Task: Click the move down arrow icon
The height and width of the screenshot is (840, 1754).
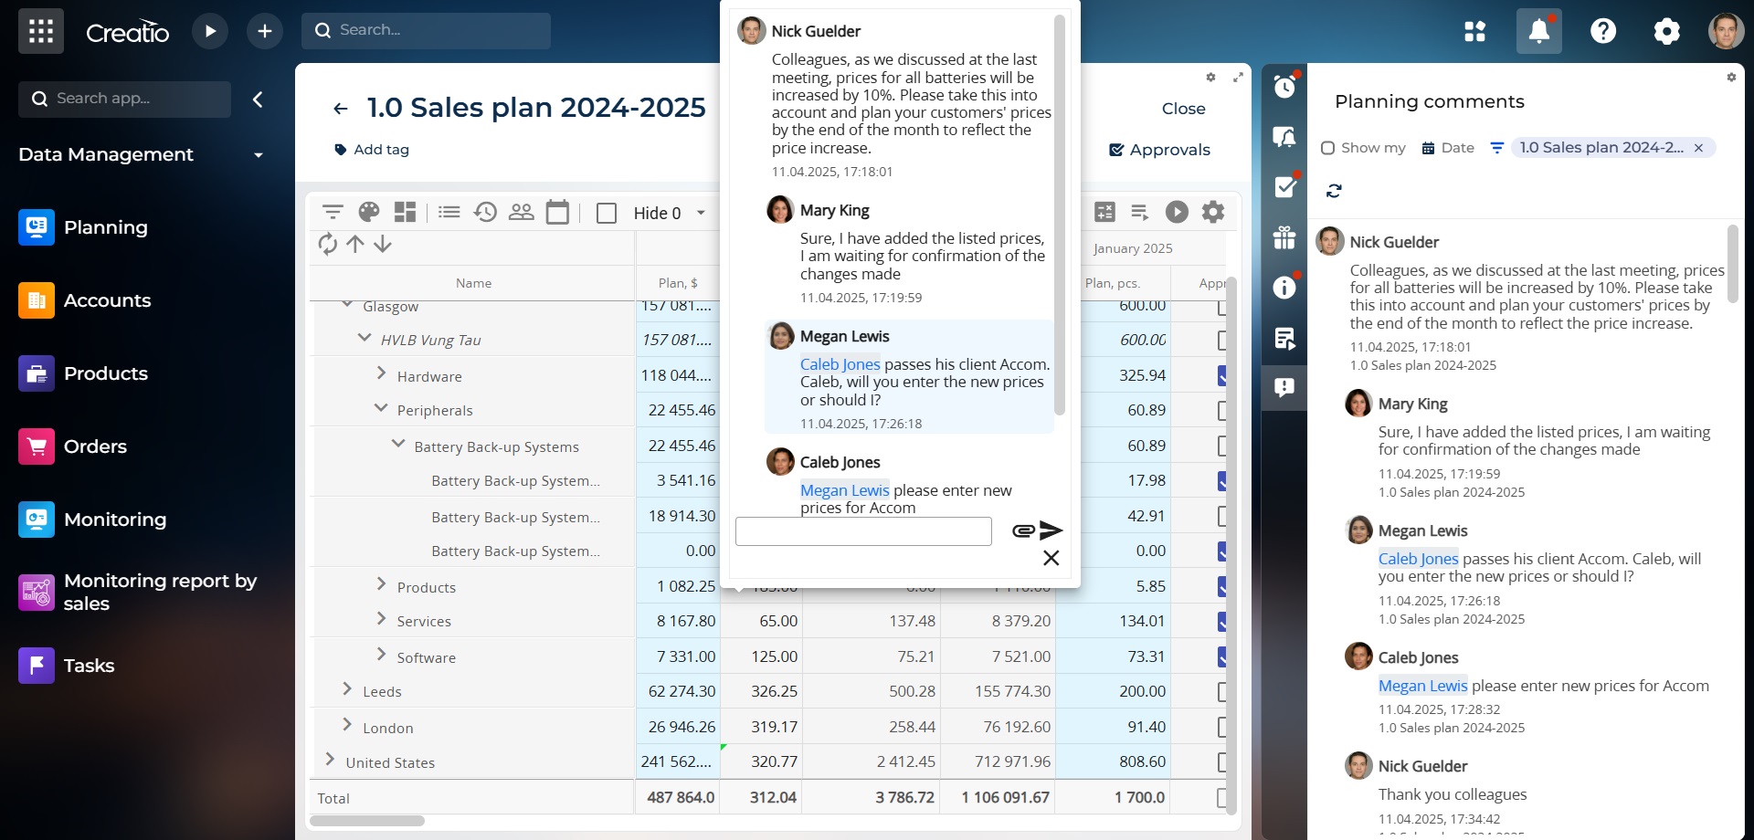Action: [383, 244]
